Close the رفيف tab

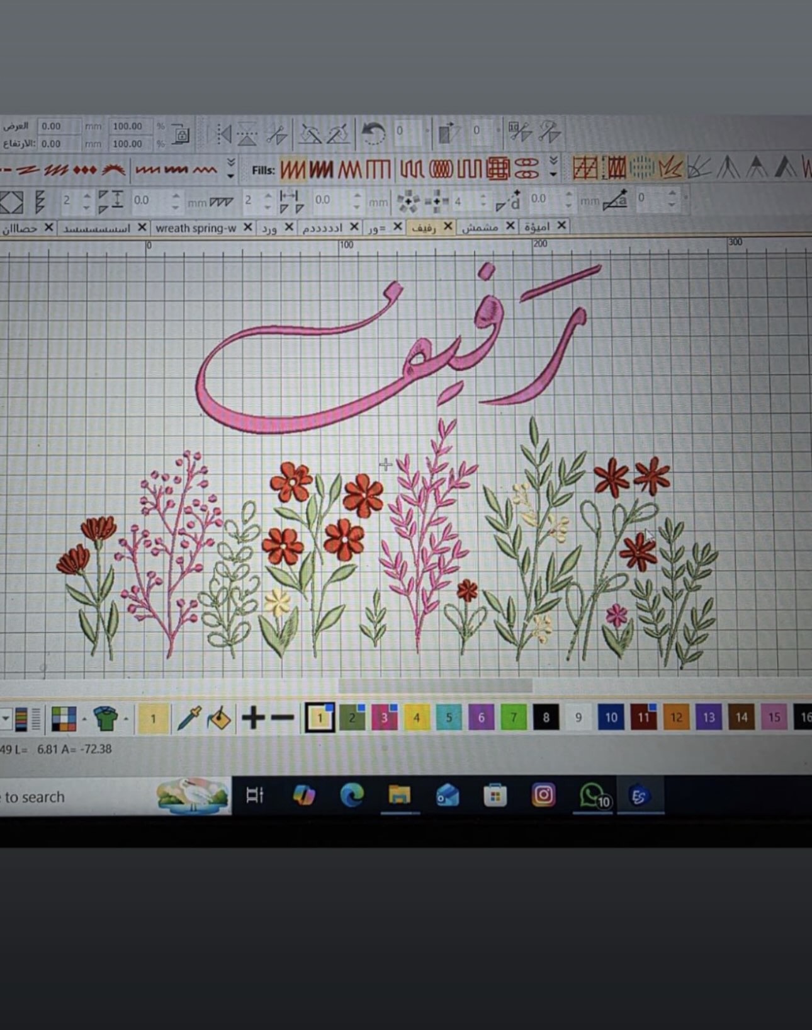coord(448,226)
